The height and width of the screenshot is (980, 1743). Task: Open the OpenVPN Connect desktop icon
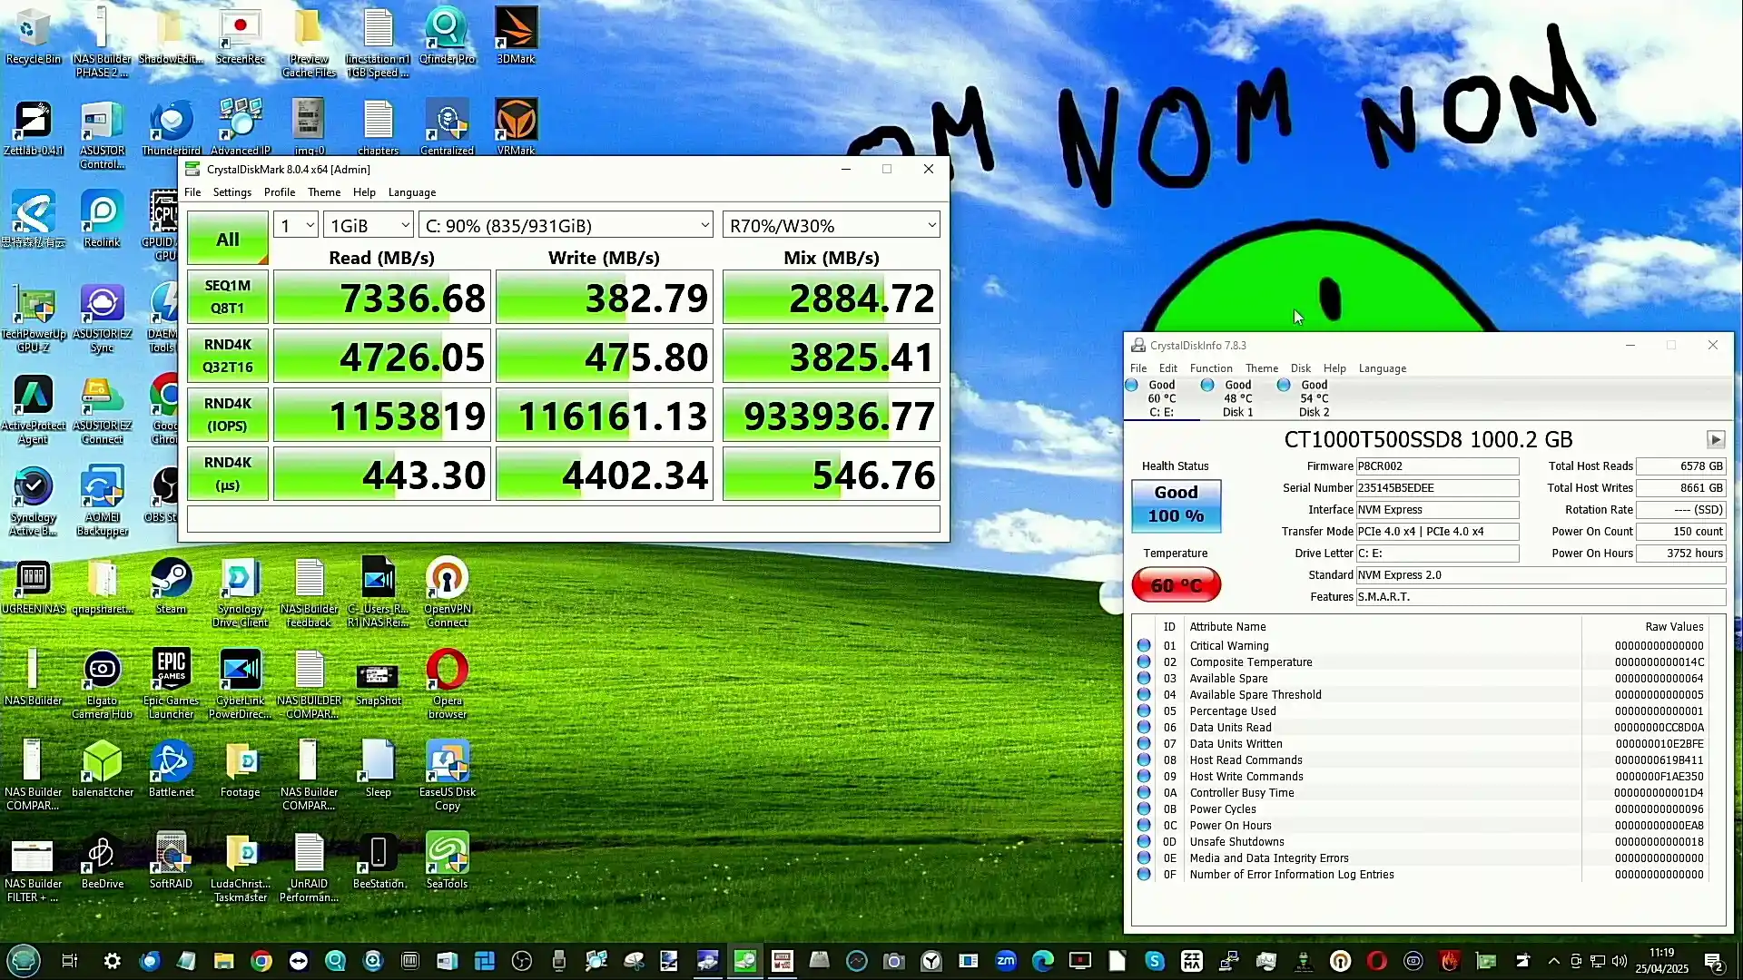(x=447, y=593)
